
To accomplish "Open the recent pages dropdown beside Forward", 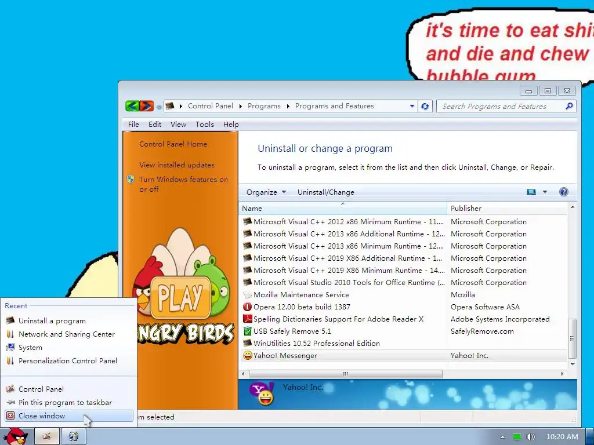I will coord(159,107).
